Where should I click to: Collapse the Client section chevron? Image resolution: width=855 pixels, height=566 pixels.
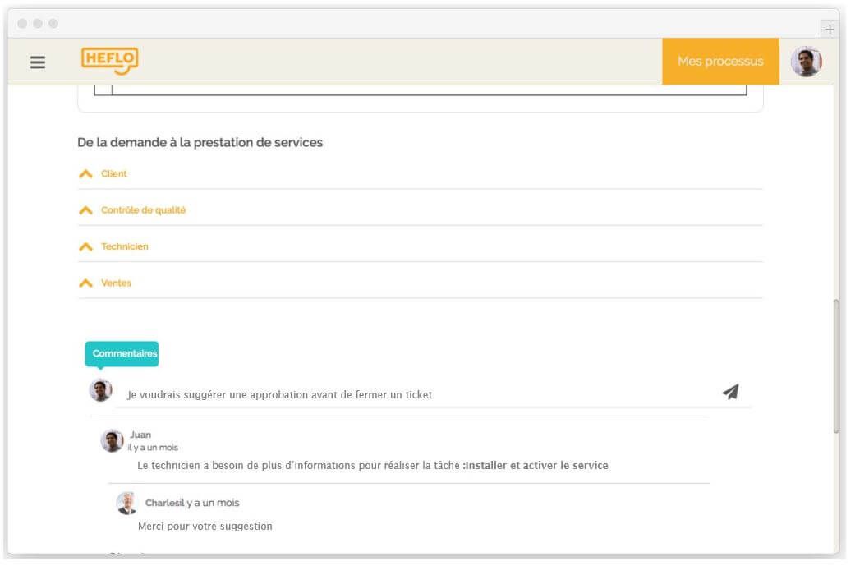[85, 174]
